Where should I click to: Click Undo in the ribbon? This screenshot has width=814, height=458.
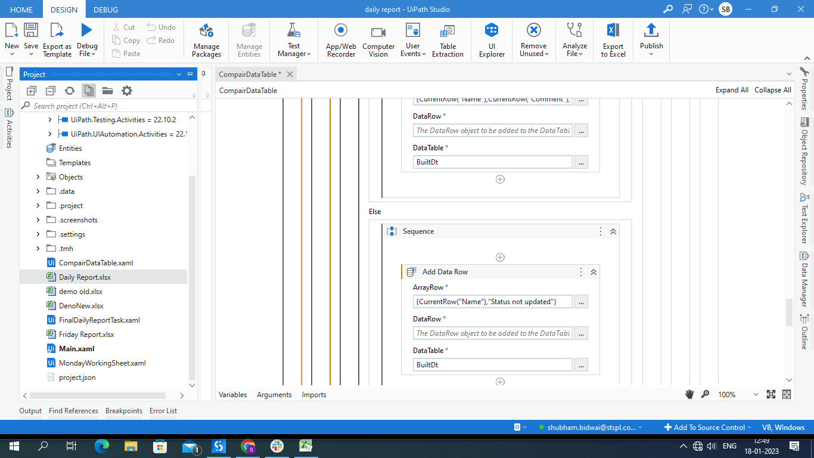tap(161, 27)
